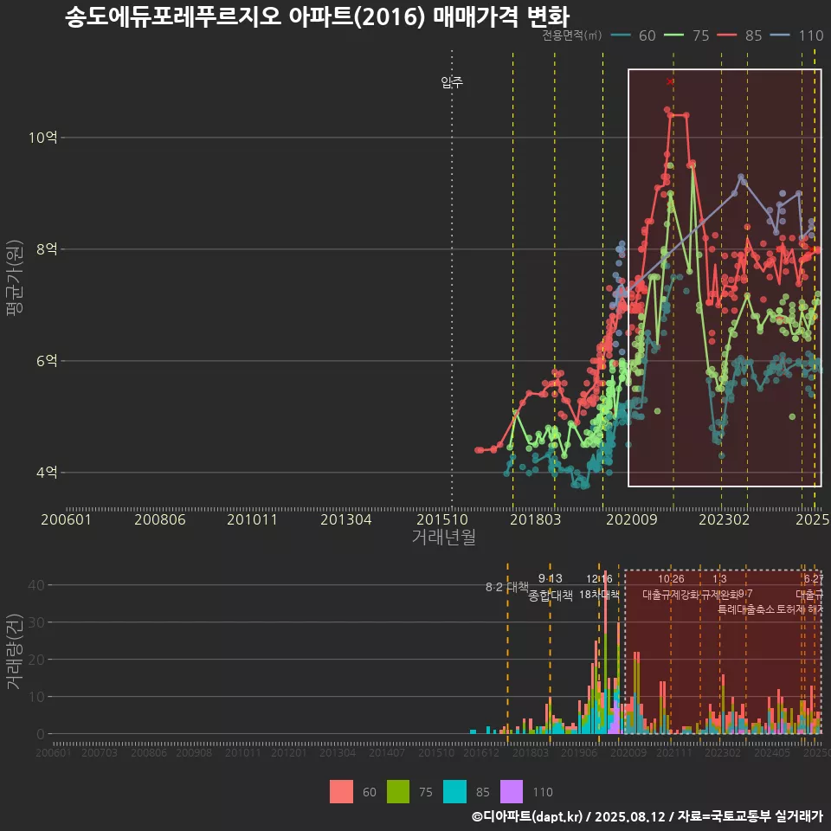Click the chart title 송도에듀포레푸르지오 아파트(2016) 매매가격 변화

317,16
